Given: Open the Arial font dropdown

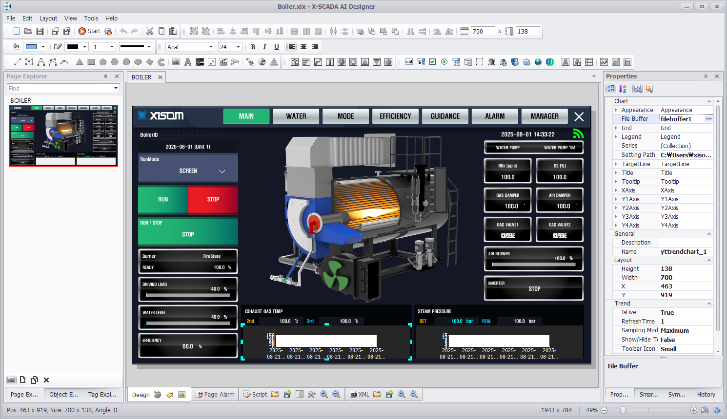Looking at the screenshot, I should click(x=211, y=47).
